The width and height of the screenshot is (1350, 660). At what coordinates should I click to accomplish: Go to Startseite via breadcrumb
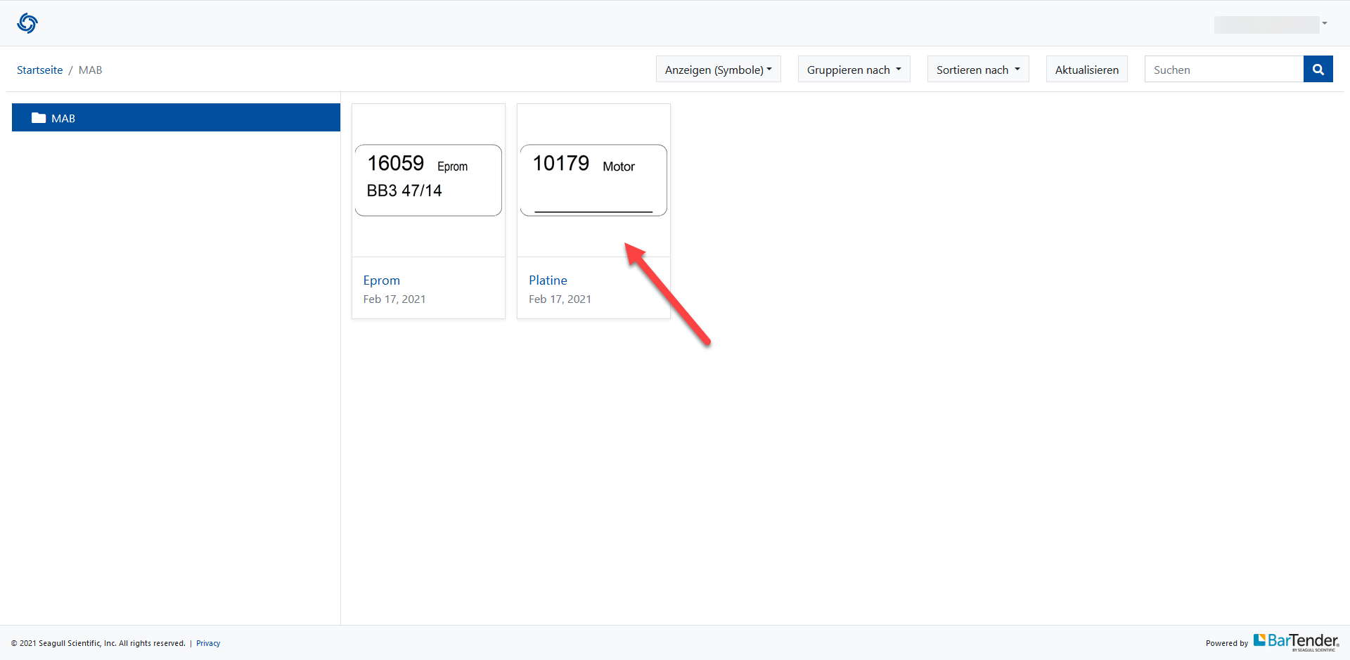click(39, 70)
